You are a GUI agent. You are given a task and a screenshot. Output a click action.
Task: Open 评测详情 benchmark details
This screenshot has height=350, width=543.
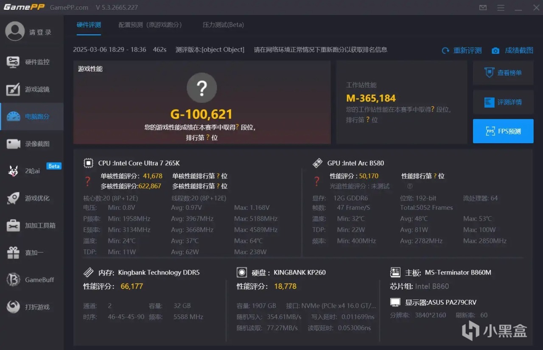pos(503,102)
